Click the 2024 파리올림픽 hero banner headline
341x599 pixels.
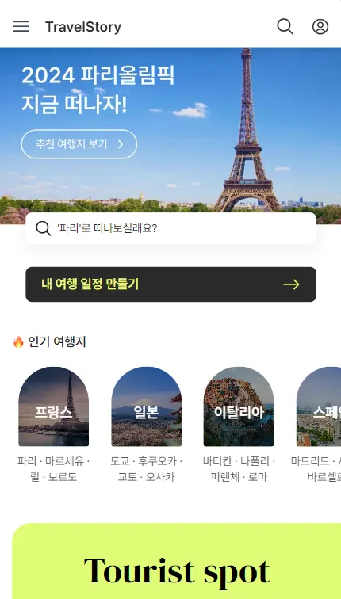pos(98,90)
